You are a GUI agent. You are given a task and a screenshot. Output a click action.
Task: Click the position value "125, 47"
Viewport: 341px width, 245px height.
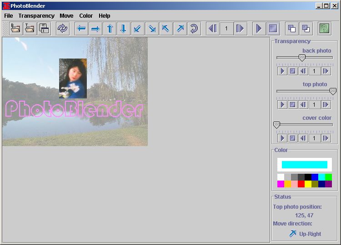(304, 215)
